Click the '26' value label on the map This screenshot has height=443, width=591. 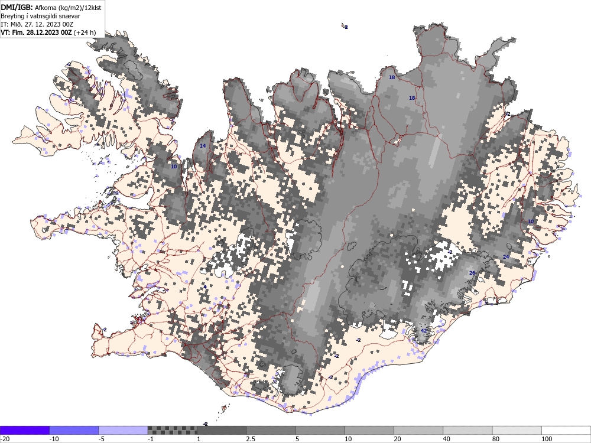[x=472, y=273]
